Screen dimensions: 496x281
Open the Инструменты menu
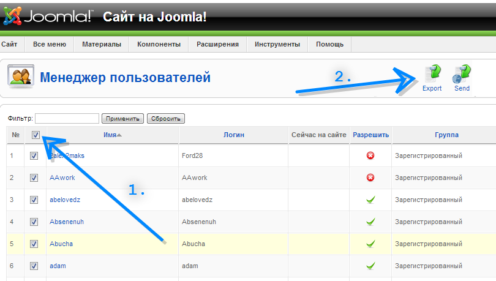pos(277,45)
